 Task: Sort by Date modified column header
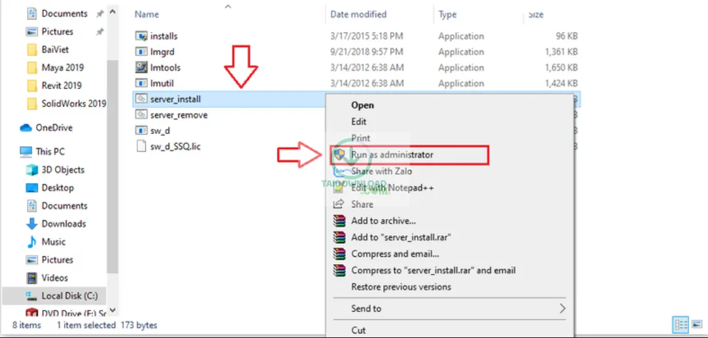click(358, 14)
